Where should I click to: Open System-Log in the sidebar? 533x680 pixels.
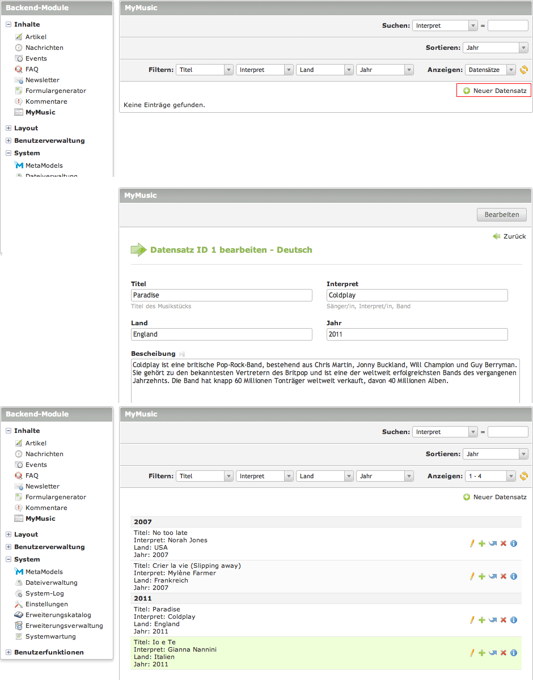pyautogui.click(x=44, y=593)
